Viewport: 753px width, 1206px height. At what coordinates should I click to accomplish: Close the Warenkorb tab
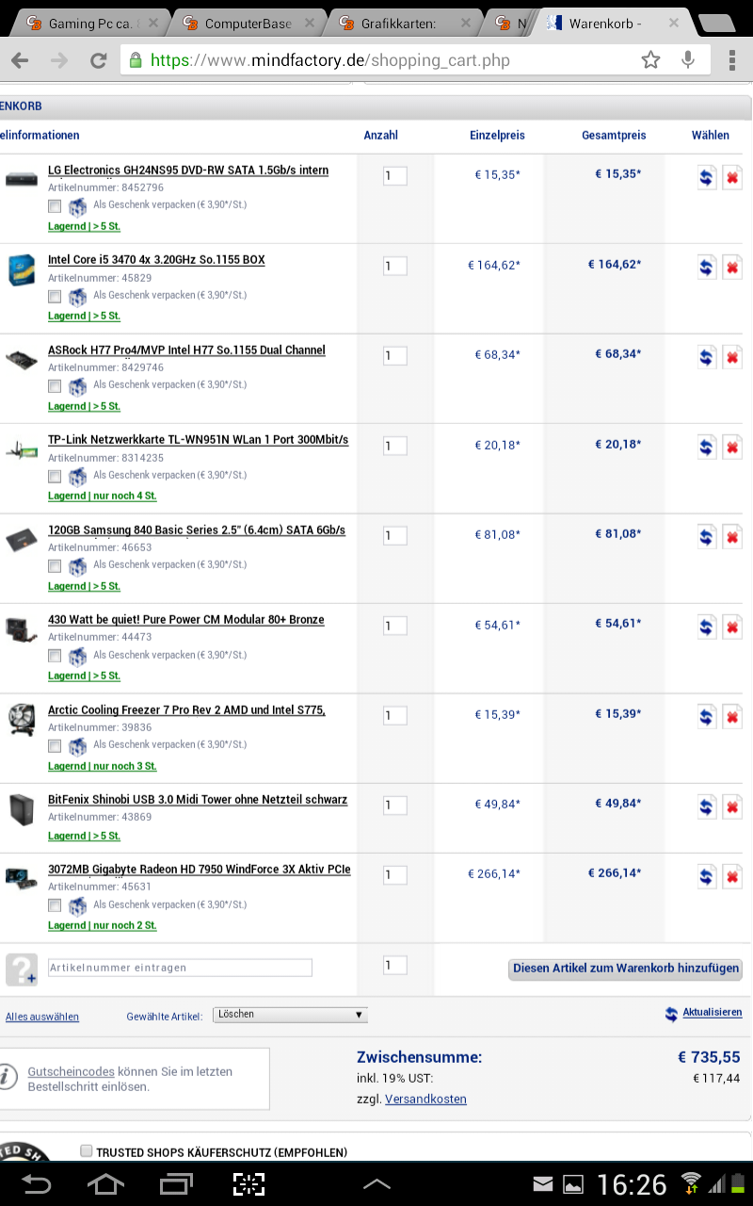[x=674, y=24]
